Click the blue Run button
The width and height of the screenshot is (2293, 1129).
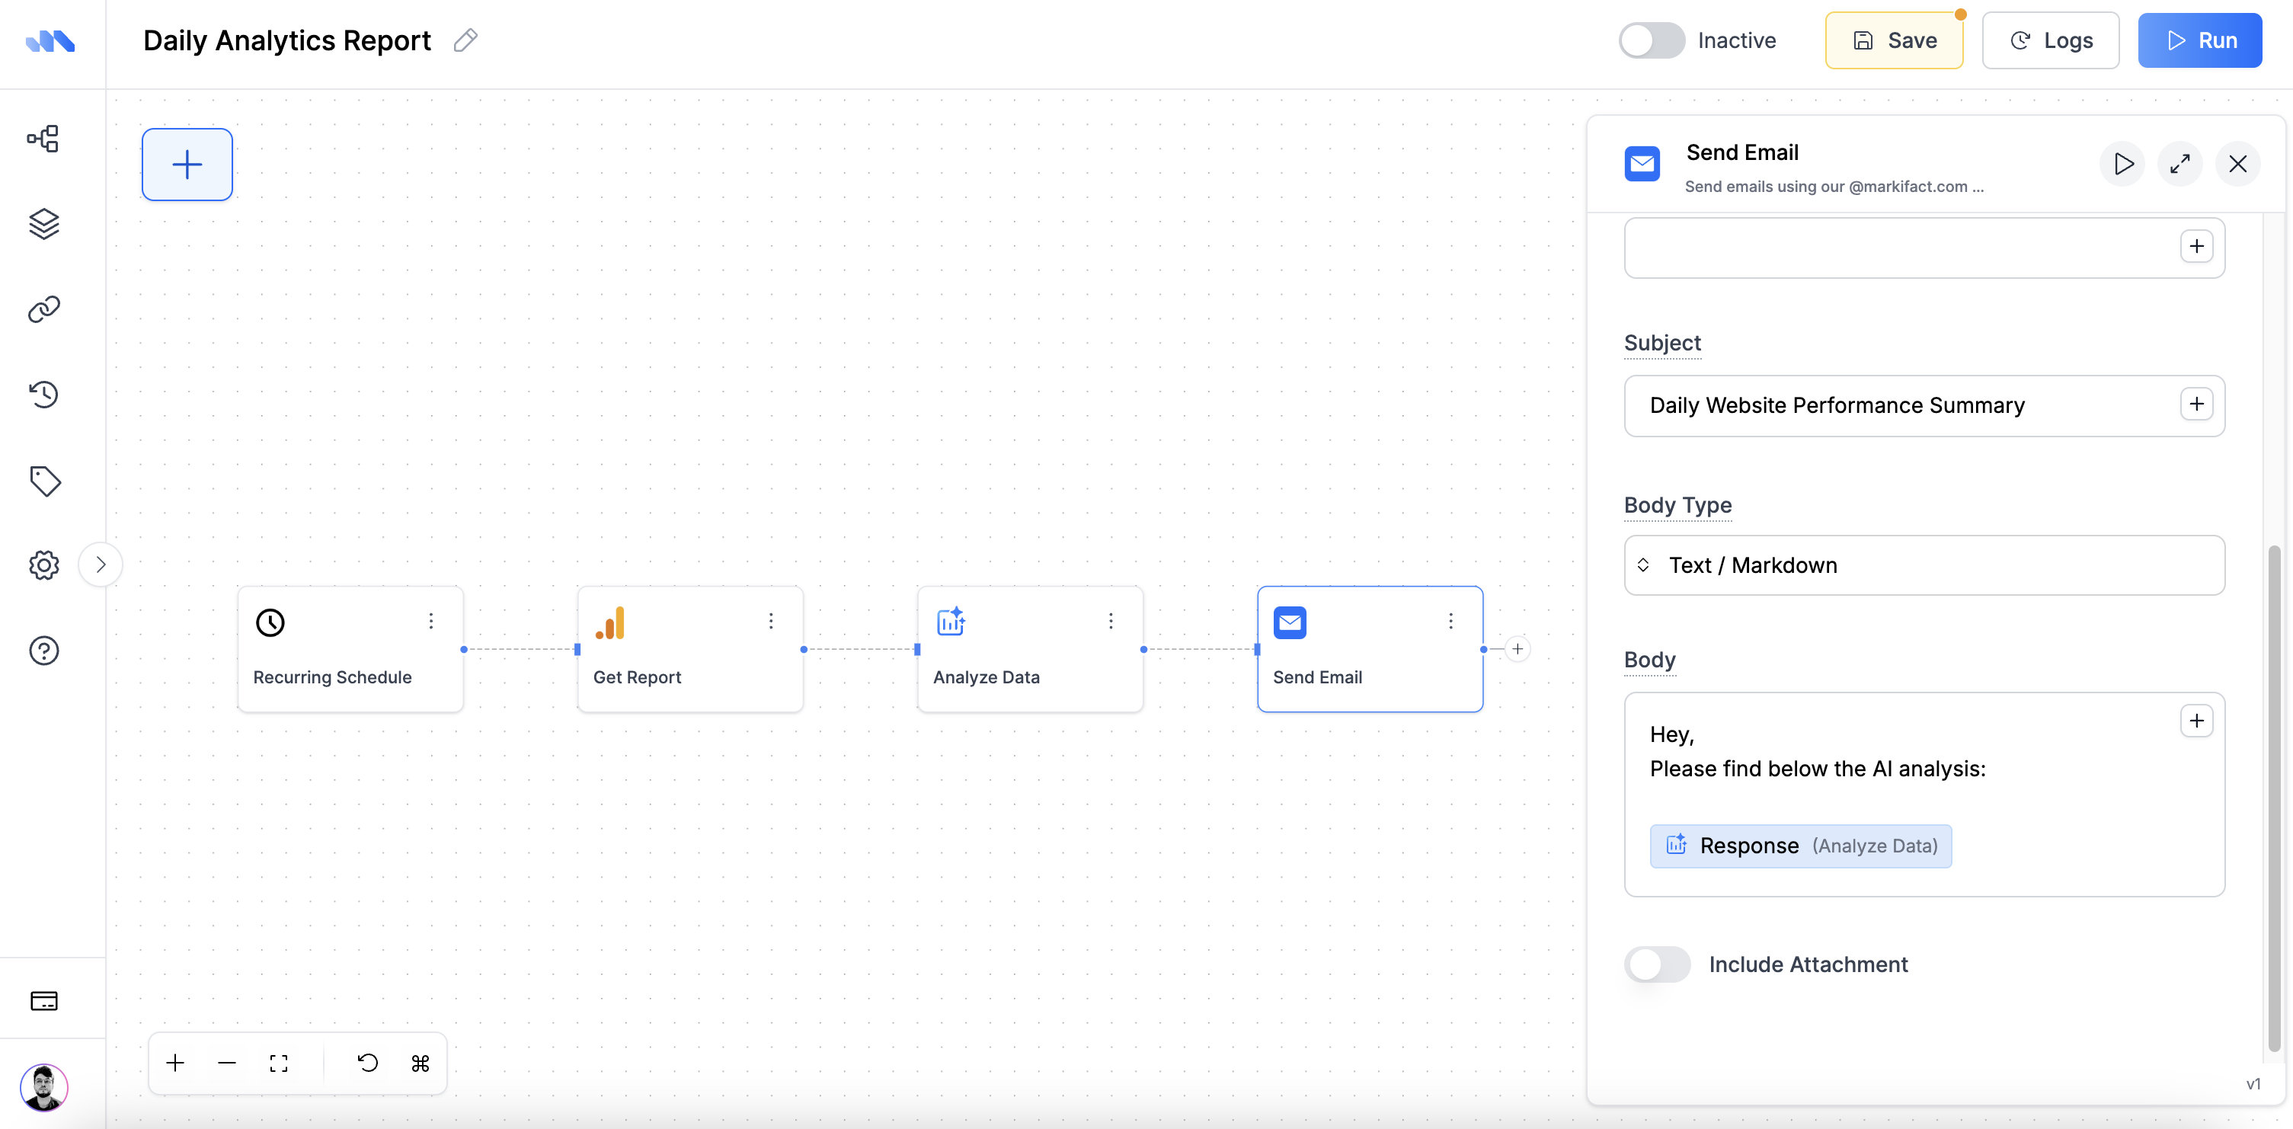(x=2199, y=40)
